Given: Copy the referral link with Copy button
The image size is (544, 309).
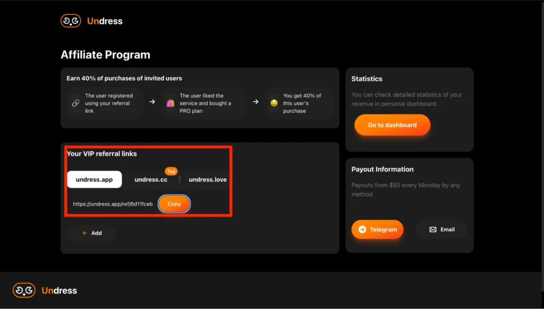Looking at the screenshot, I should [174, 204].
